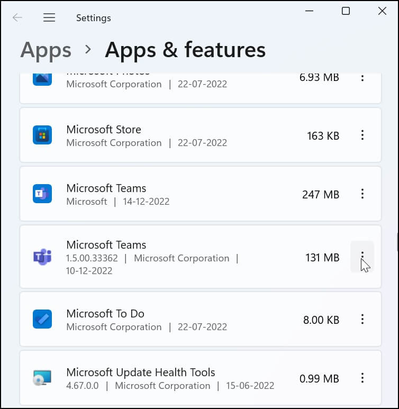Select Microsoft Teams name with version 1.5.00.33362

[106, 245]
